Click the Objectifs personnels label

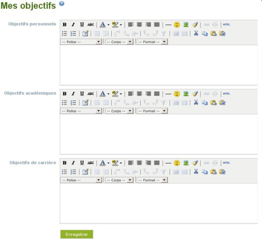coord(32,24)
